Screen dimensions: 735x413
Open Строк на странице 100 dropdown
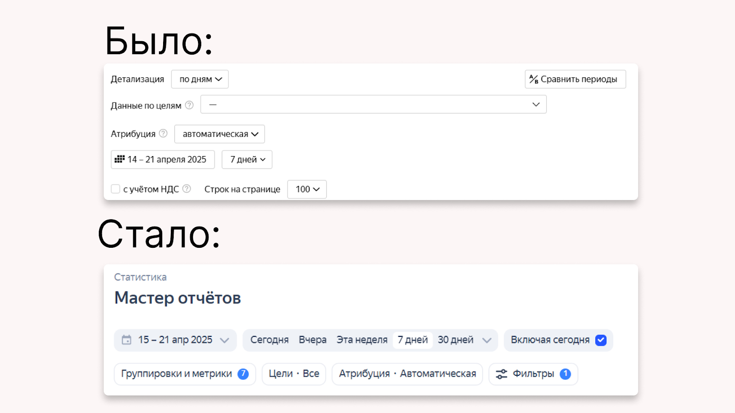coord(307,189)
